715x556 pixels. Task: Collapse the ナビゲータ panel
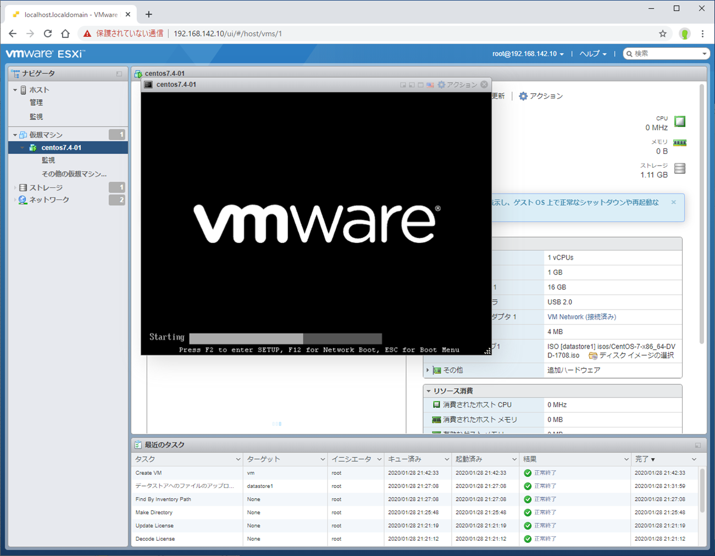(x=119, y=74)
